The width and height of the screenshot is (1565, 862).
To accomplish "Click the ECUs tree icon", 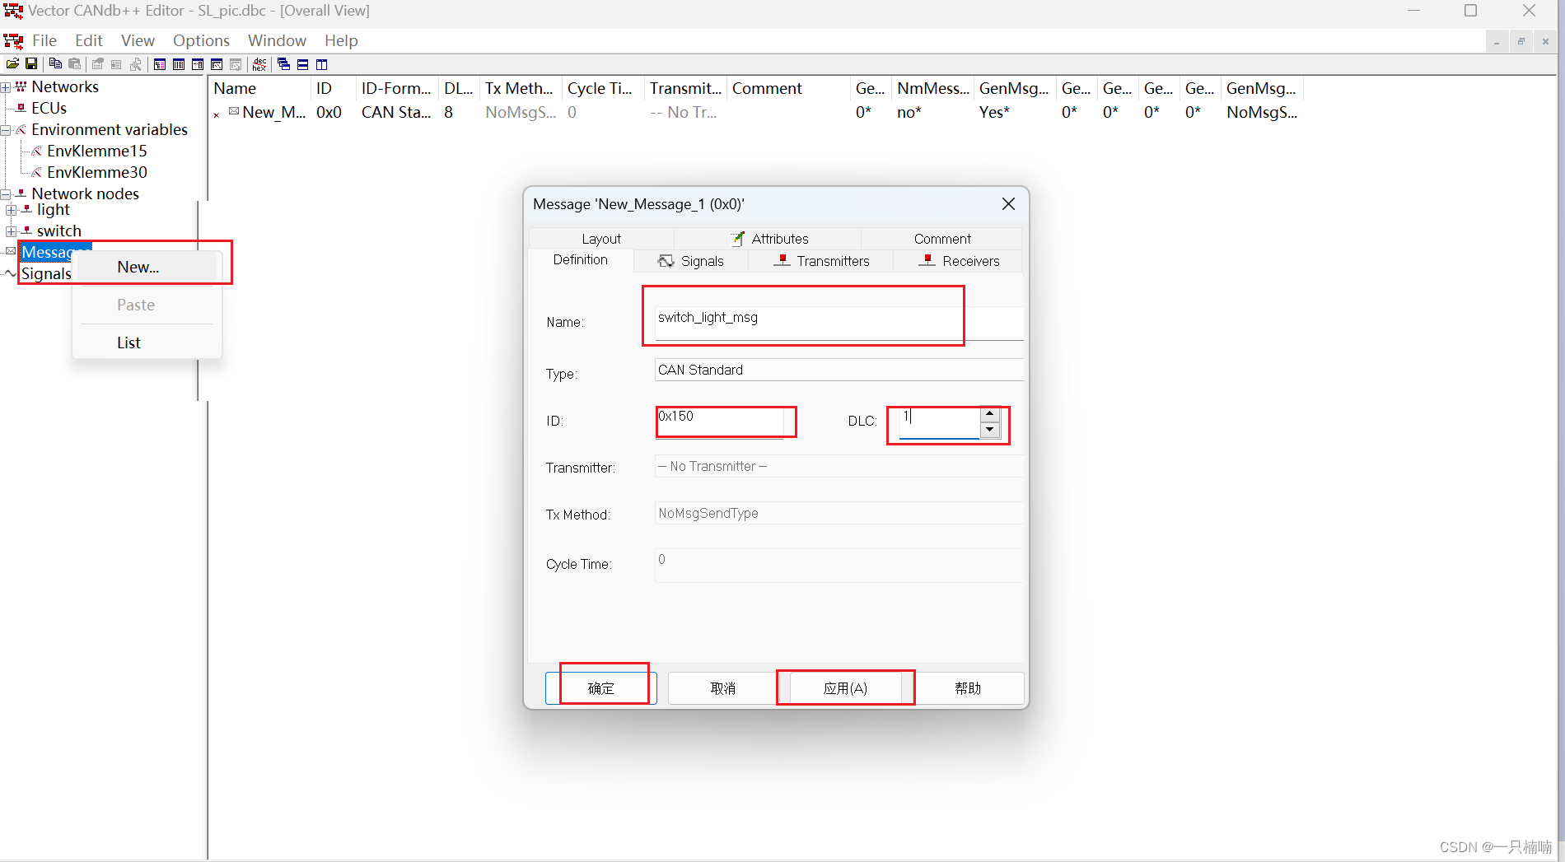I will [21, 108].
